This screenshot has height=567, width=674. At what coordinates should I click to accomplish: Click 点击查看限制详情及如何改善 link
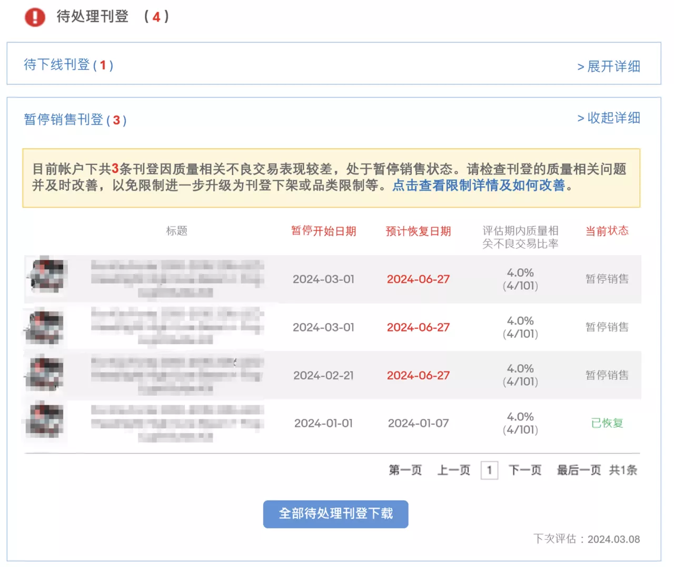[478, 185]
